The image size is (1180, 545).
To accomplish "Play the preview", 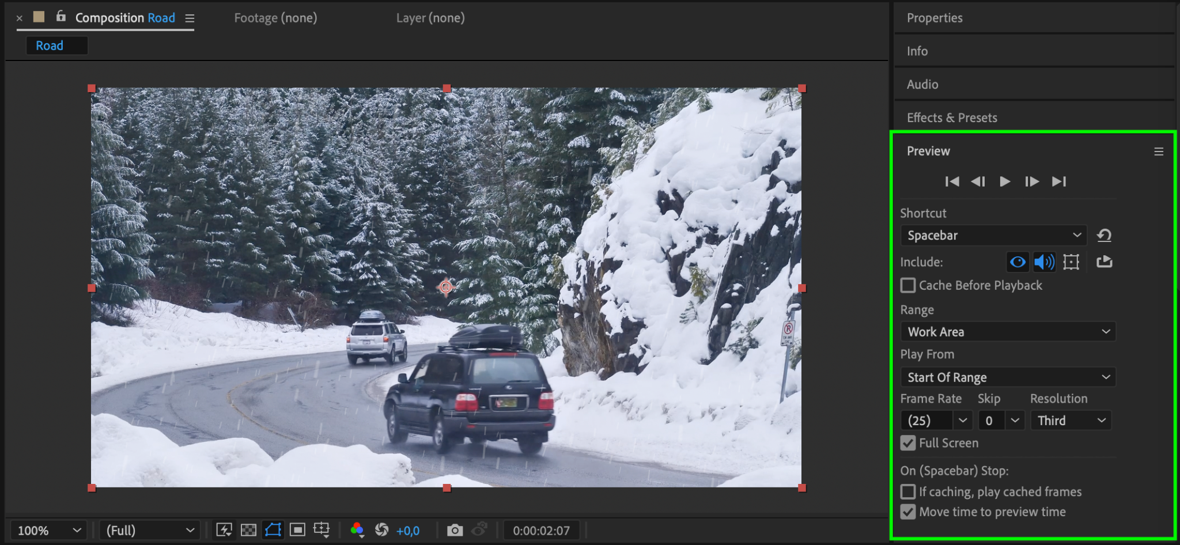I will (1005, 181).
